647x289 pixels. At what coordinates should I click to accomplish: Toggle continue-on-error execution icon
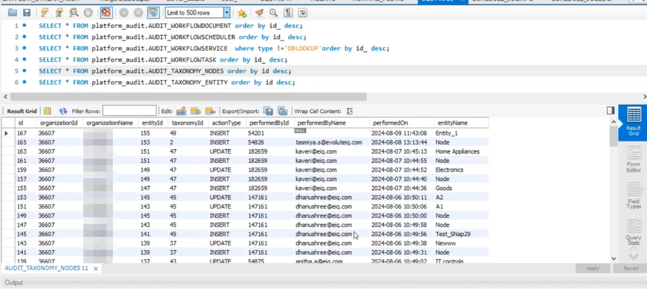tap(106, 13)
